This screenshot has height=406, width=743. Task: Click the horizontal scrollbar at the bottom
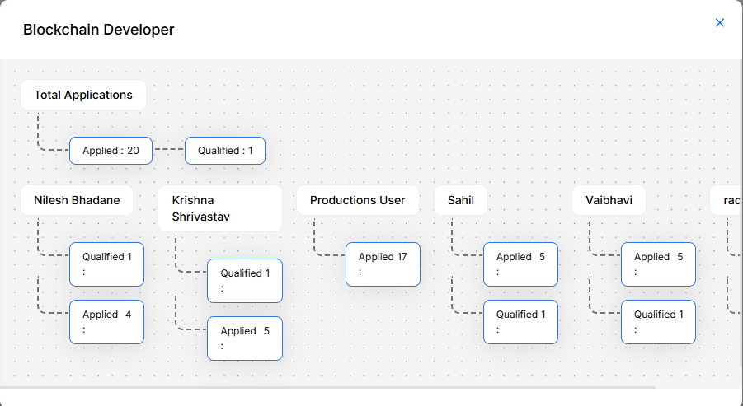pyautogui.click(x=328, y=388)
